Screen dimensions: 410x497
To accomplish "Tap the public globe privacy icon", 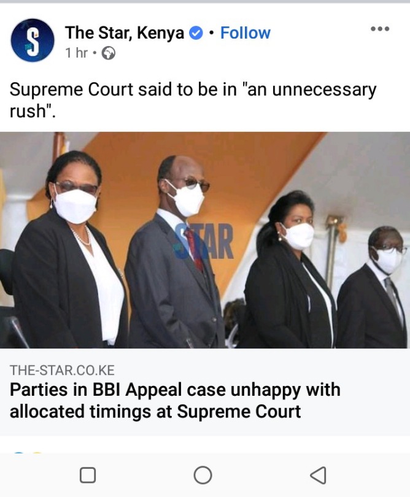I will point(108,53).
